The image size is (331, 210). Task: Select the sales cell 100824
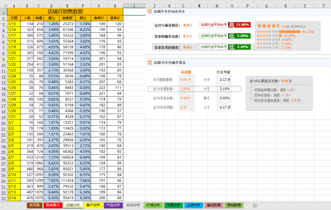[67, 157]
